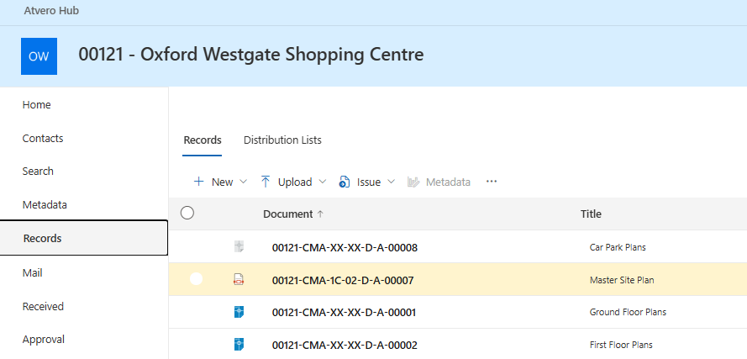Open document 00121-CMA-XX-XX-D-A-00001

click(x=344, y=313)
